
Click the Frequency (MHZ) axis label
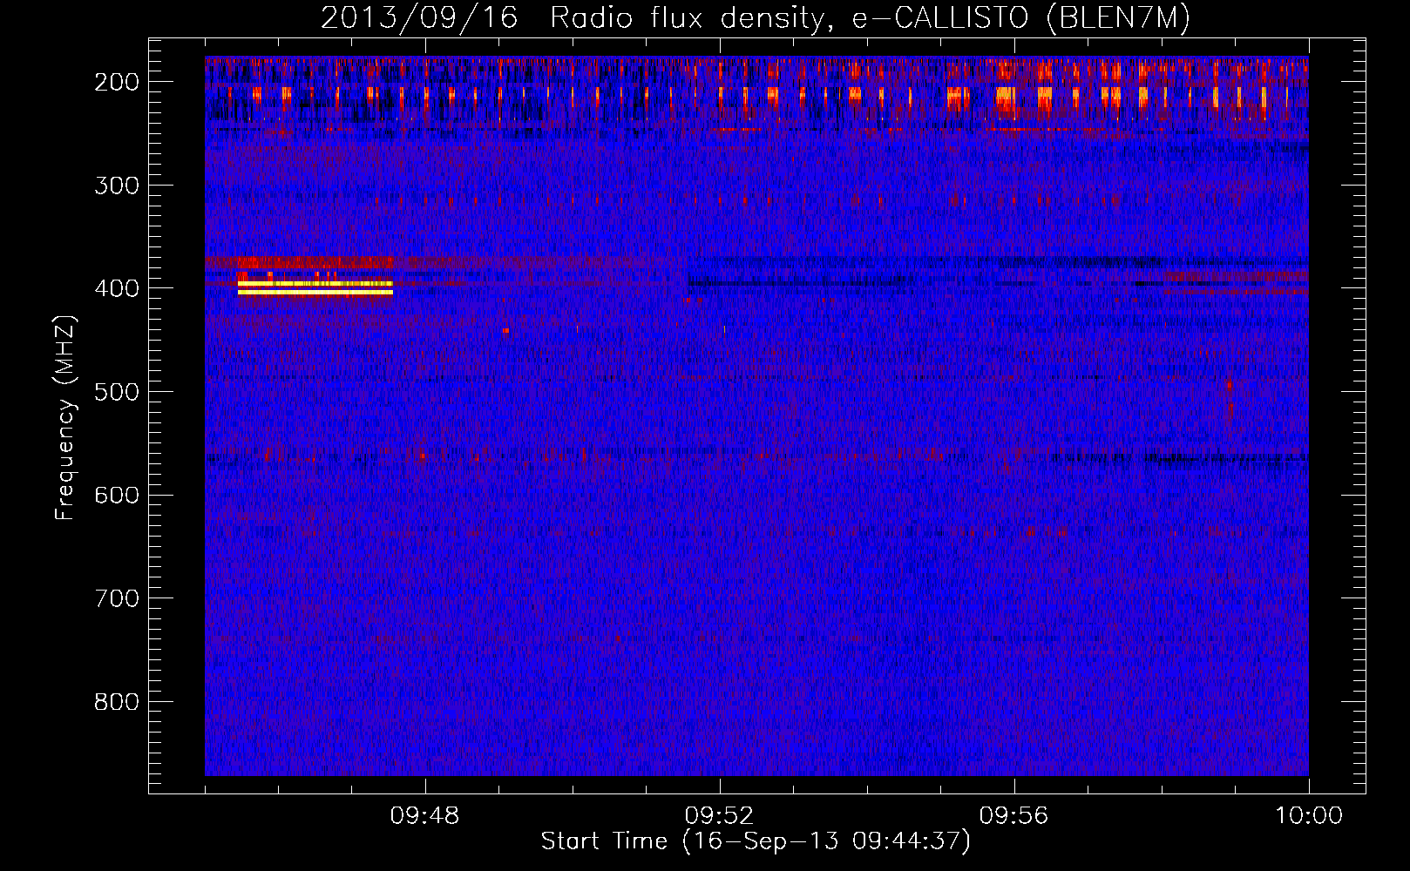(x=65, y=417)
